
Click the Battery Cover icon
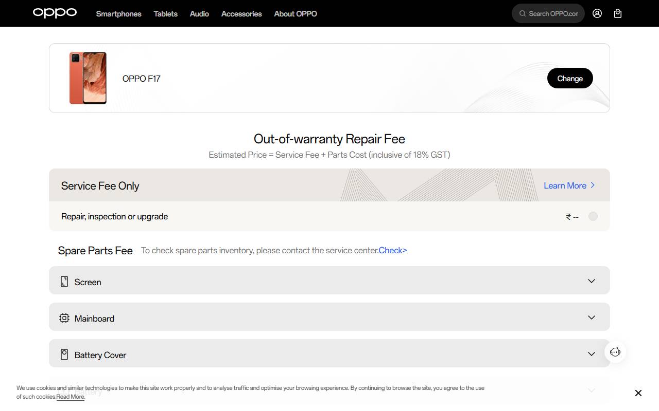(64, 354)
